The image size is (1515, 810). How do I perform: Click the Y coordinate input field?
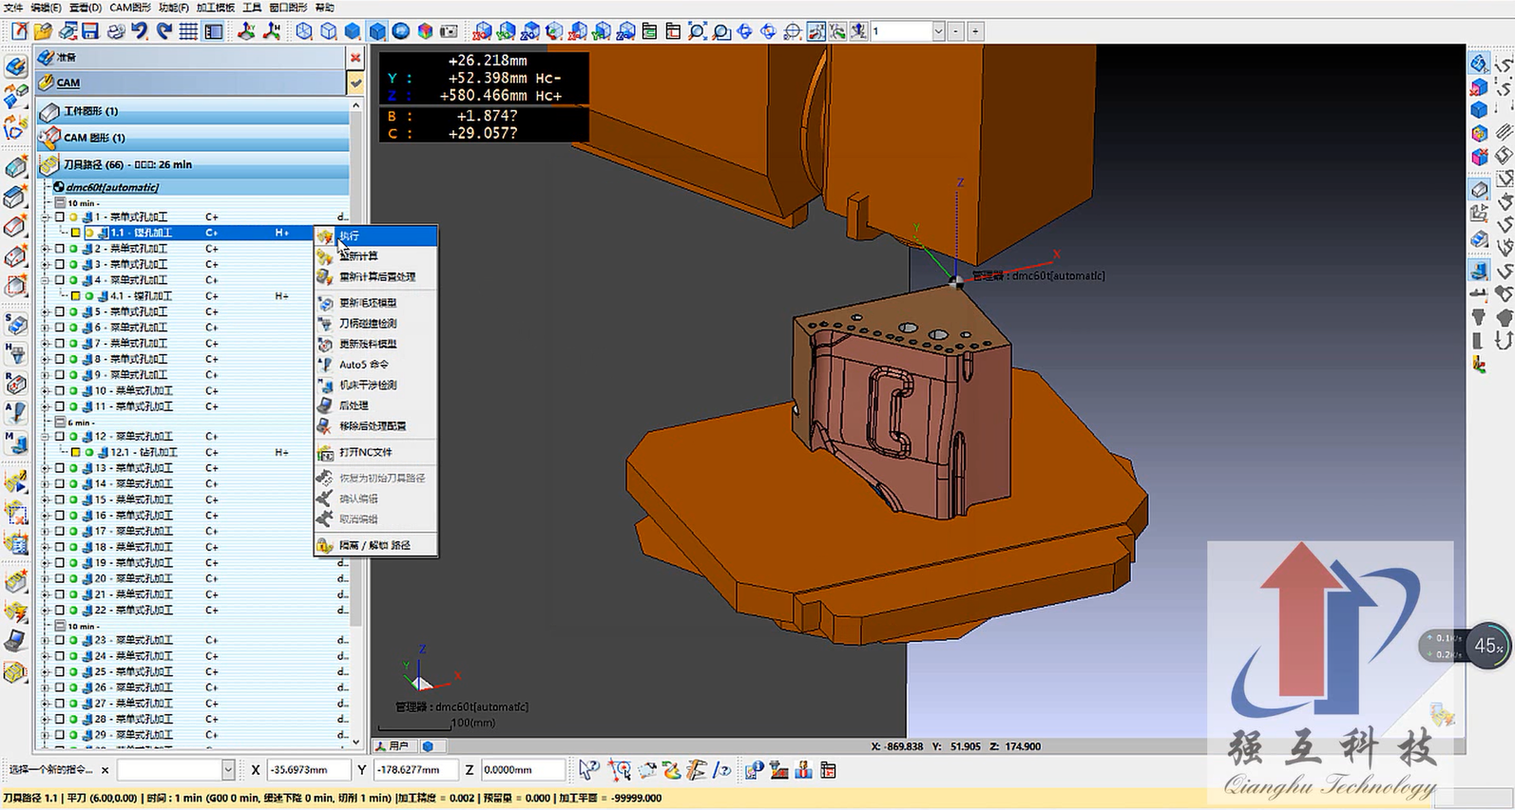(x=415, y=770)
